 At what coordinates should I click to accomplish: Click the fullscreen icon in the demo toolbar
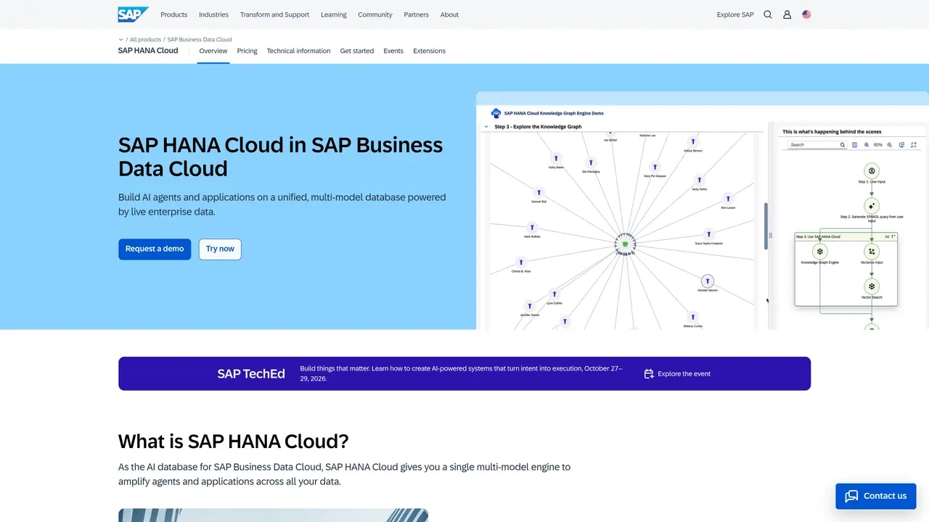(914, 145)
